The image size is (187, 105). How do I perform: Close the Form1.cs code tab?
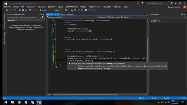58,14
